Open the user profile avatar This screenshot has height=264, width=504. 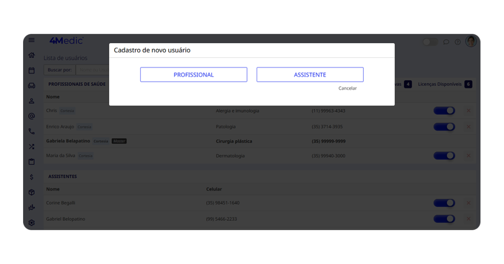(x=471, y=42)
